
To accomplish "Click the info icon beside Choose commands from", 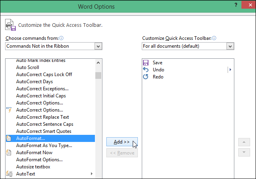I will click(61, 38).
